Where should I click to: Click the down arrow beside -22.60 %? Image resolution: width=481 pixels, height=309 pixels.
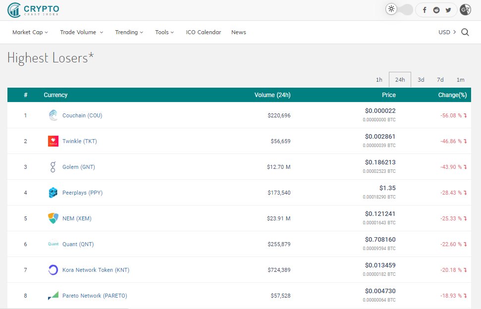click(465, 244)
